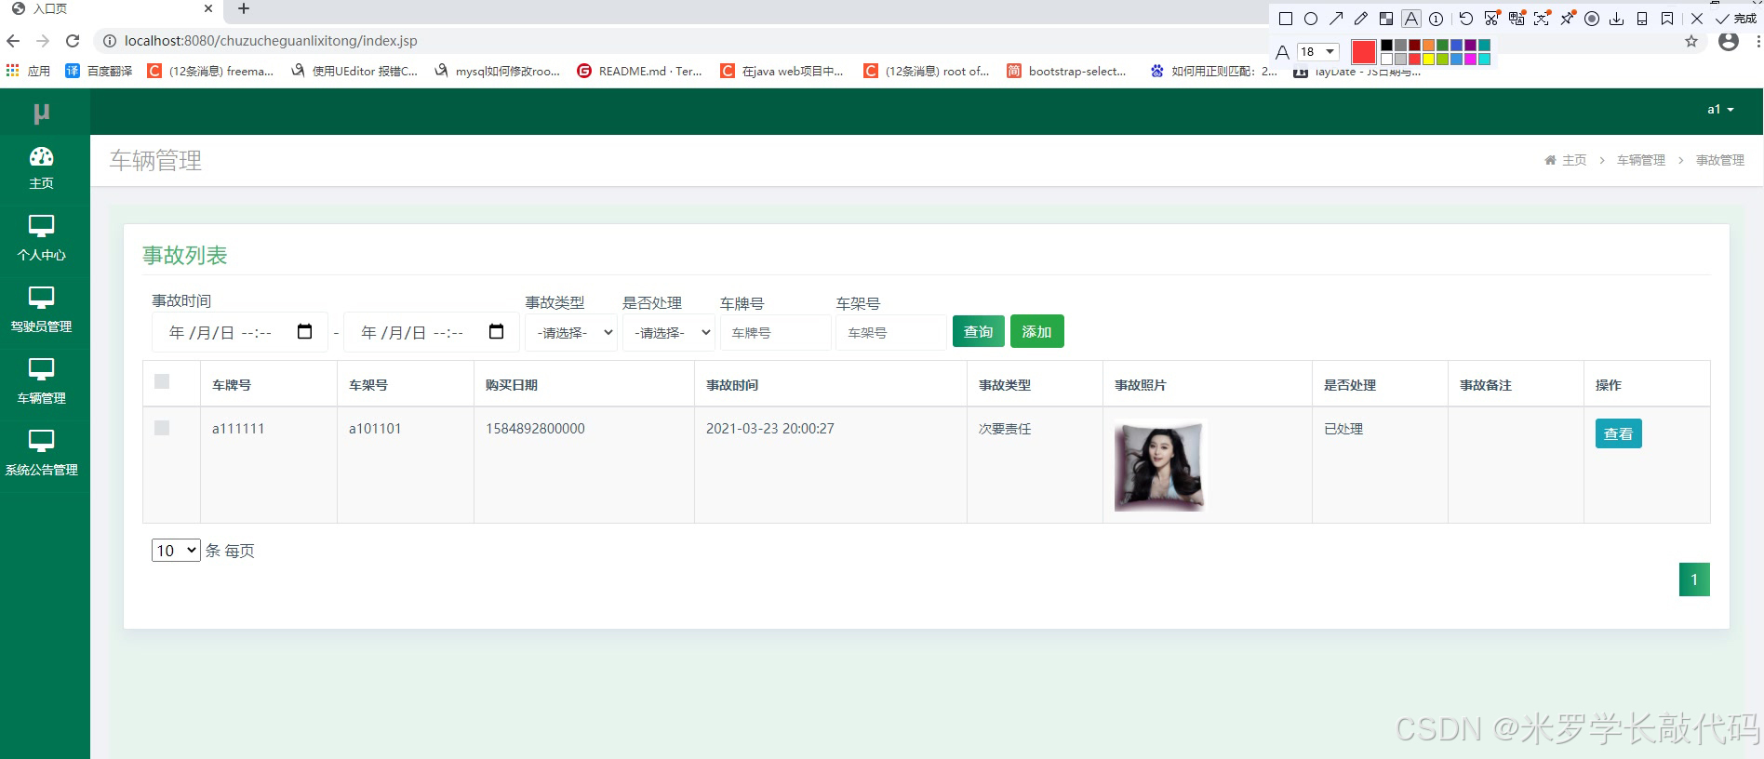1764x759 pixels.
Task: Select the pencil drawing tool
Action: [x=1361, y=19]
